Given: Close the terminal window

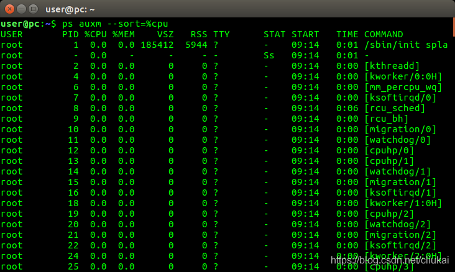Looking at the screenshot, I should (x=9, y=9).
